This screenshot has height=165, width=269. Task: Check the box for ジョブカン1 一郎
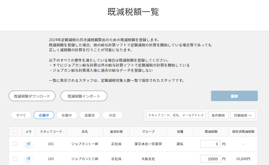point(15,144)
